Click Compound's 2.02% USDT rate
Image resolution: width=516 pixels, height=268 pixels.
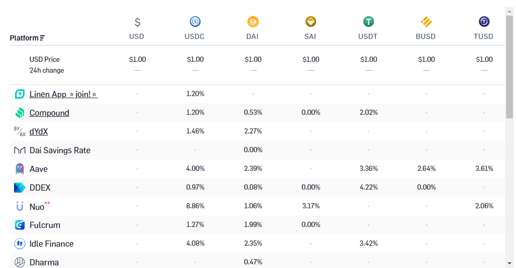(369, 112)
